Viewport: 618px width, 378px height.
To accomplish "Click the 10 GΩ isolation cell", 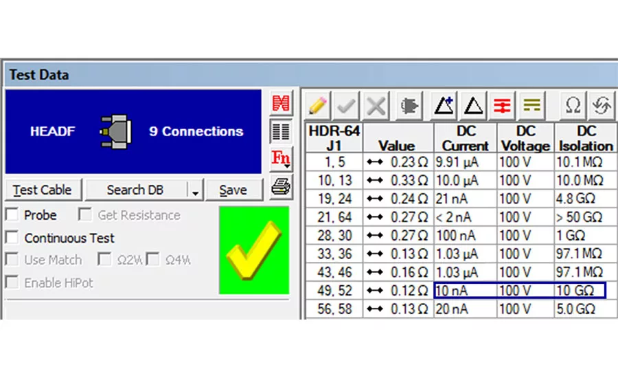I will click(580, 291).
